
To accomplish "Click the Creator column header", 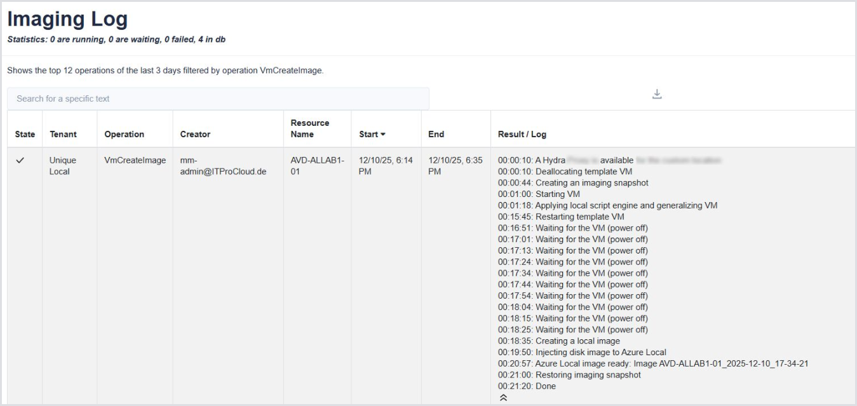I will point(195,135).
